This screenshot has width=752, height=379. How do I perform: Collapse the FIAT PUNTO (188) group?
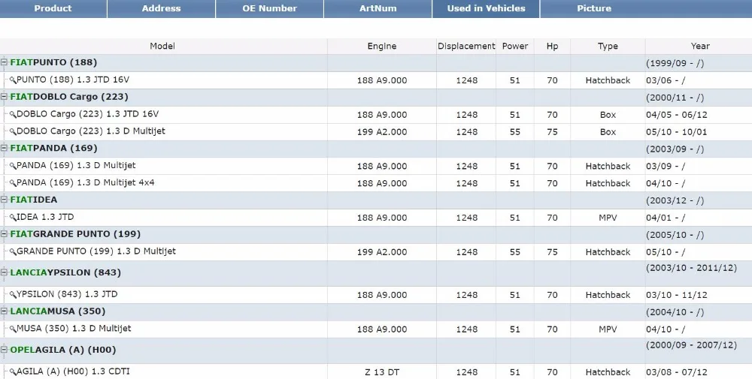coord(5,62)
